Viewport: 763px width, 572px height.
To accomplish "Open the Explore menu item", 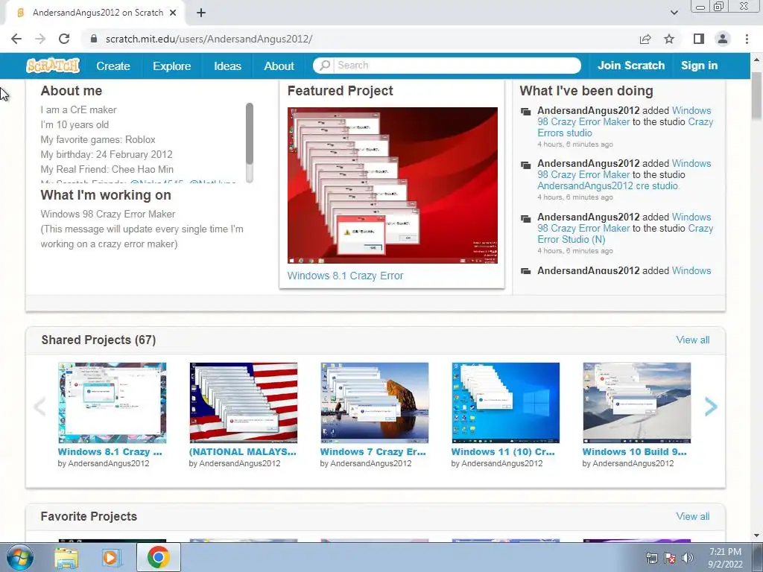I will [x=172, y=66].
